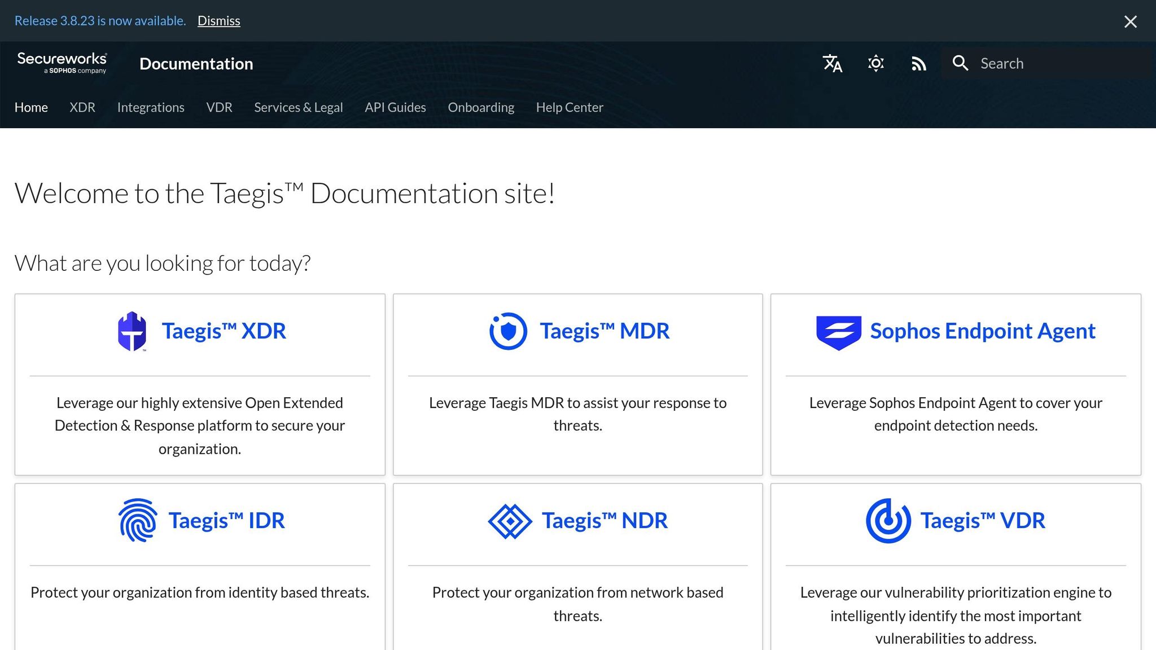The width and height of the screenshot is (1156, 650).
Task: Open the language translation selector icon
Action: (x=832, y=63)
